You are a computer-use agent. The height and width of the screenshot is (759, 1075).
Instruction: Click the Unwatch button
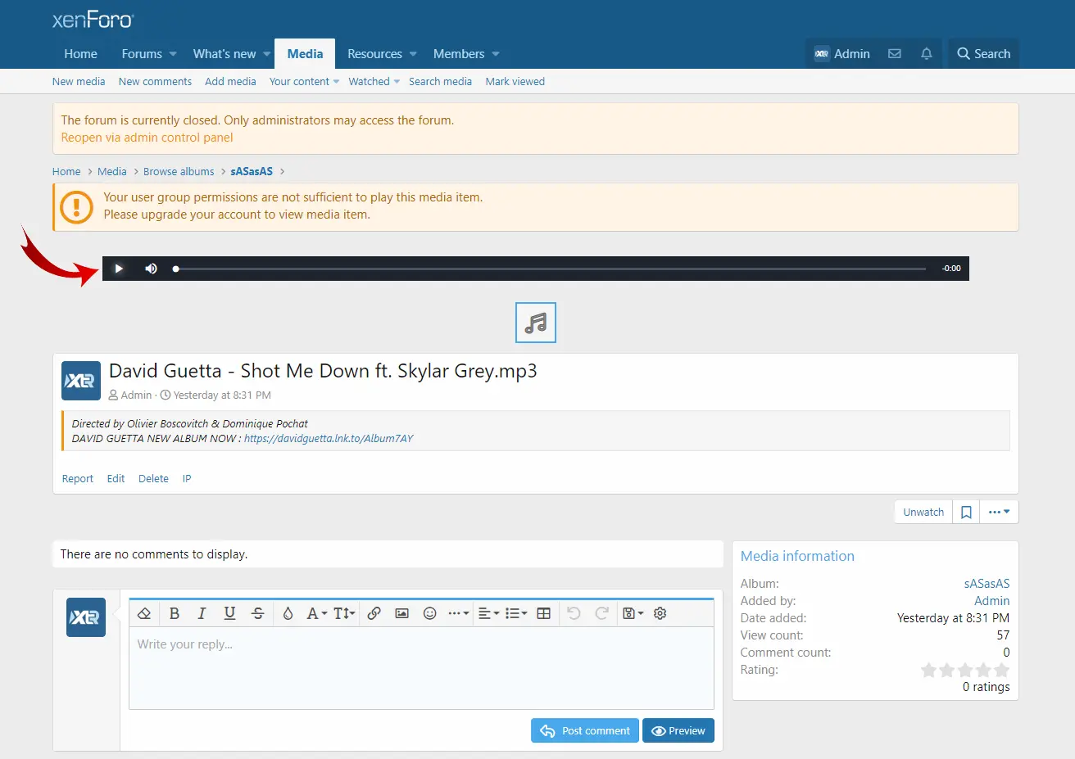tap(923, 513)
